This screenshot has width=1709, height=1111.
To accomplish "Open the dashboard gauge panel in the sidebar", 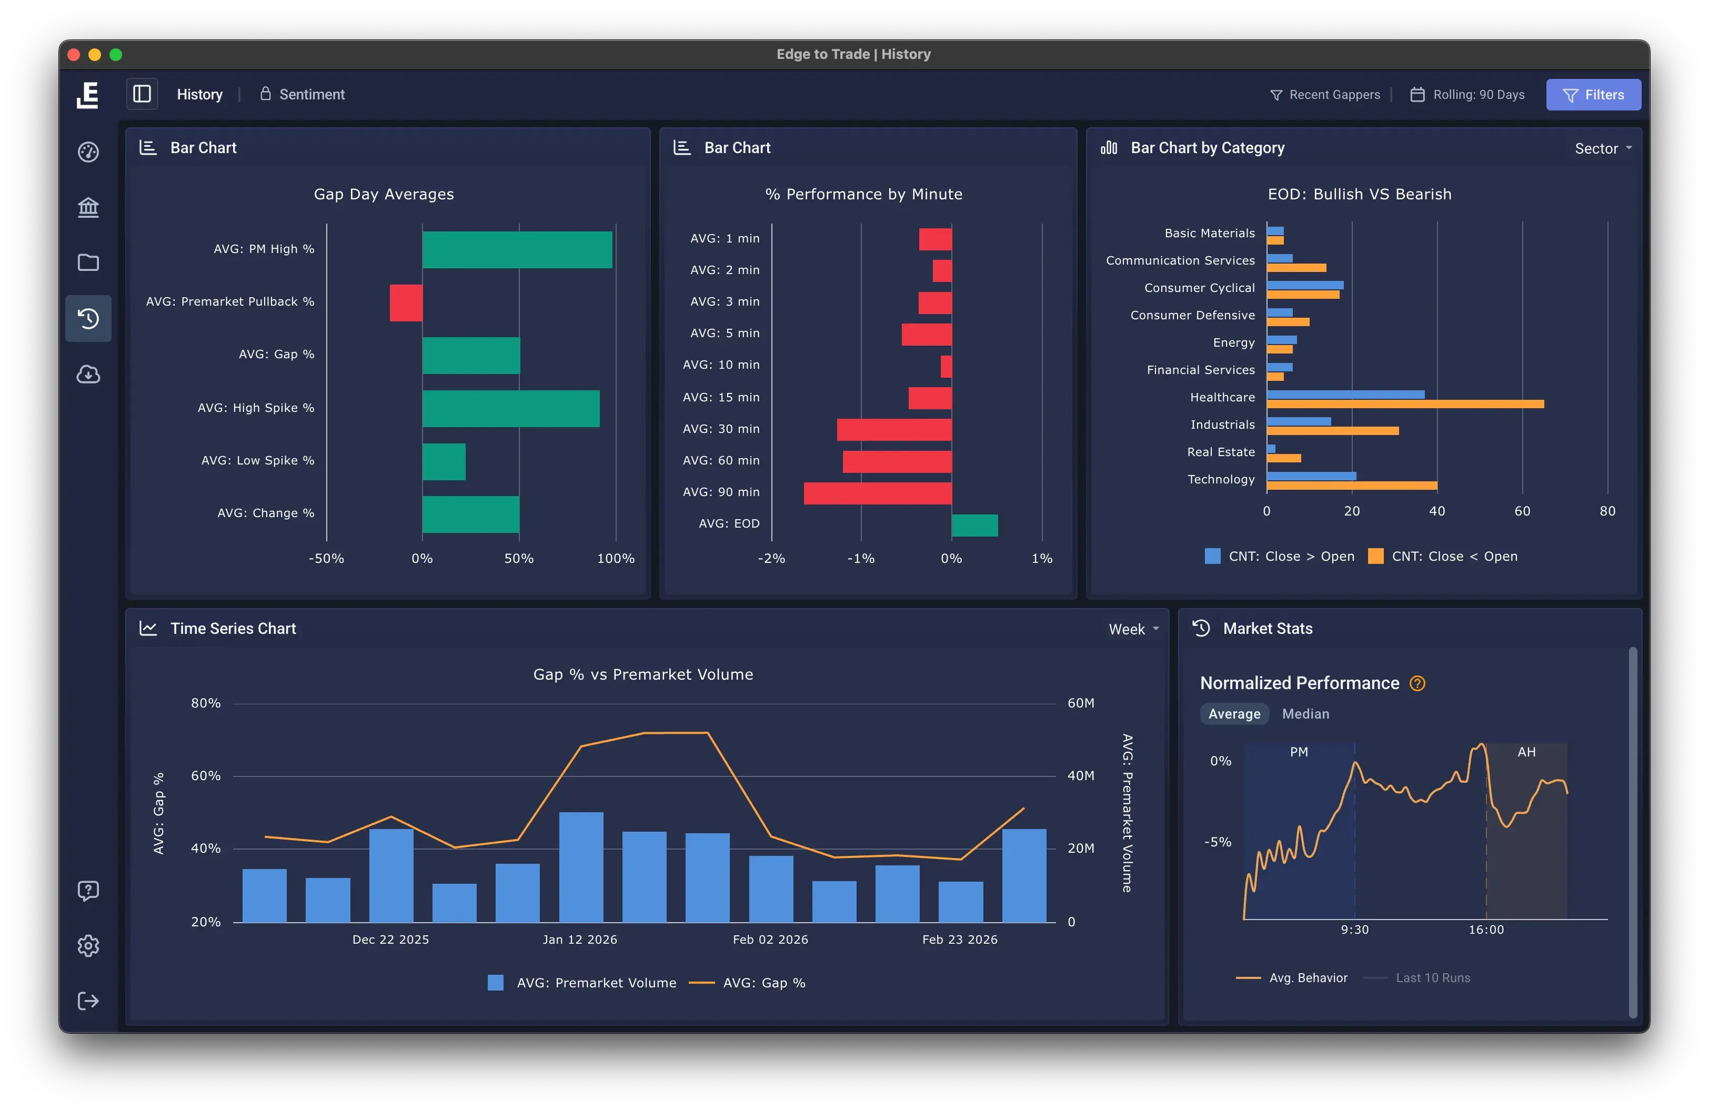I will coord(87,151).
